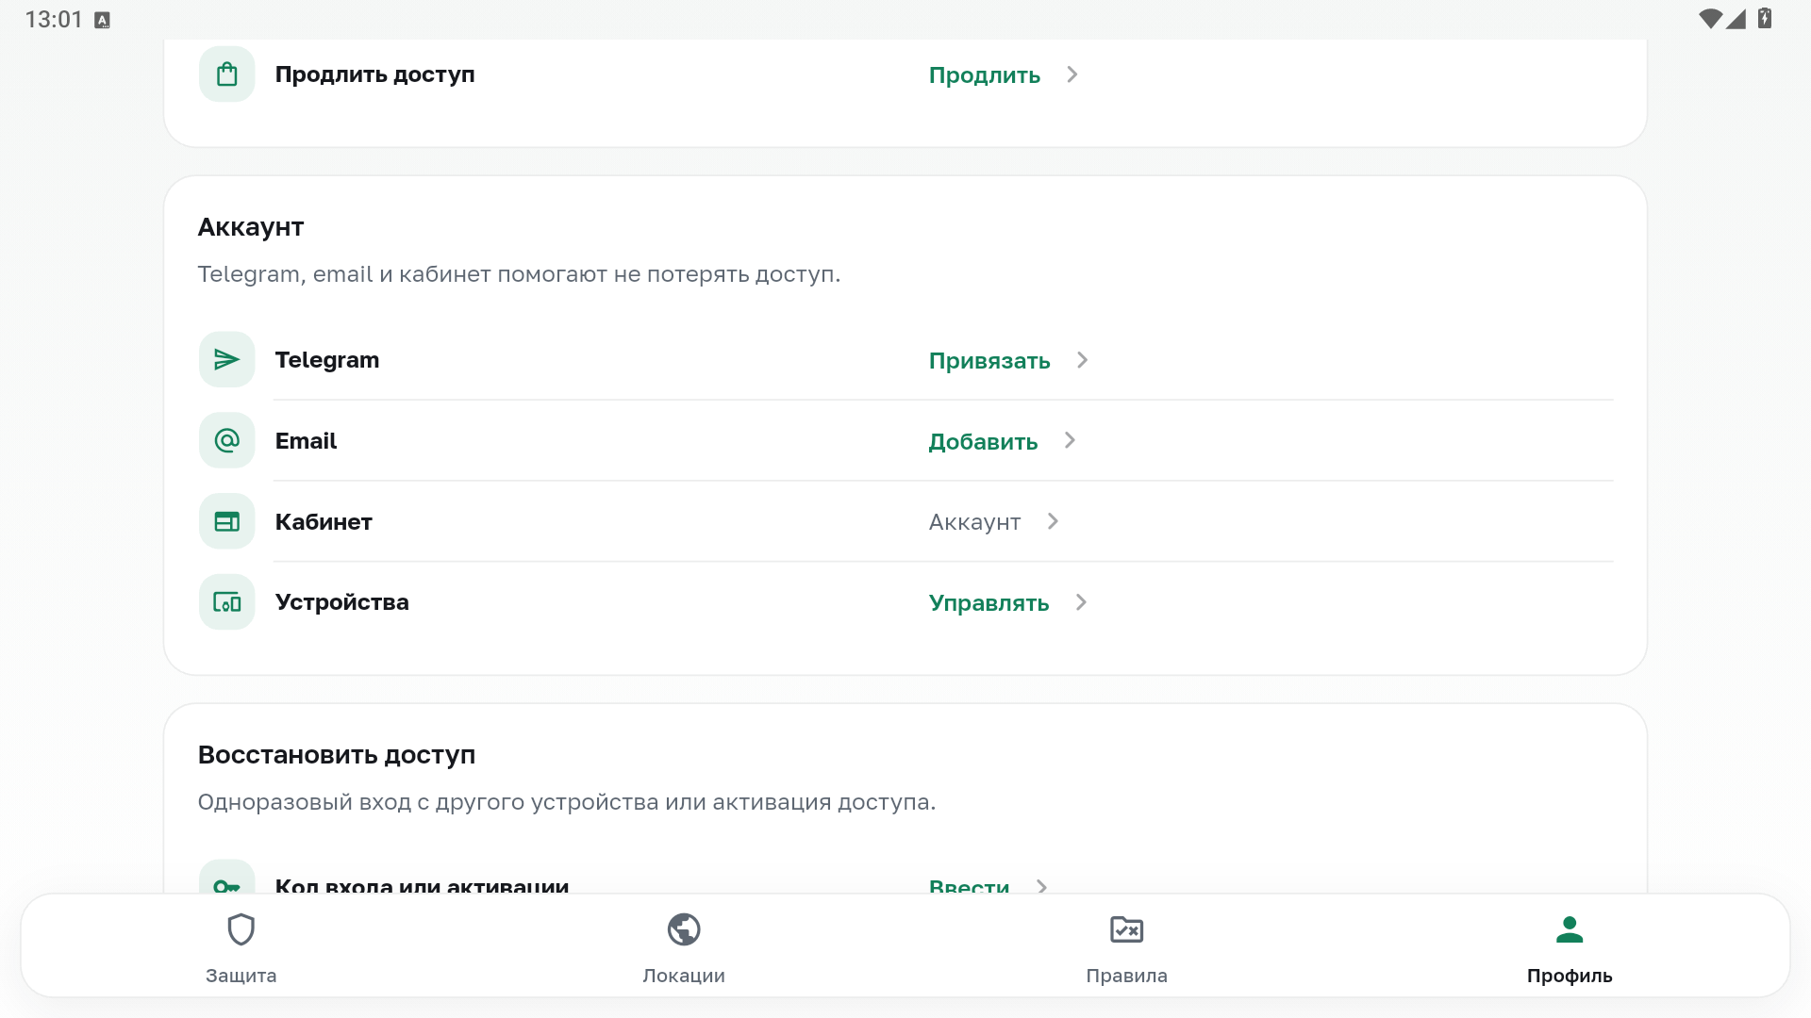Select the Код входа или активации label
The height and width of the screenshot is (1018, 1811).
(422, 885)
